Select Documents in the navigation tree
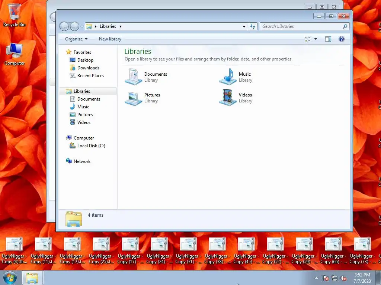381x285 pixels. click(x=89, y=99)
